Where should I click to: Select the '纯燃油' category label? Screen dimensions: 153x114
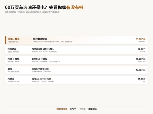[11, 79]
